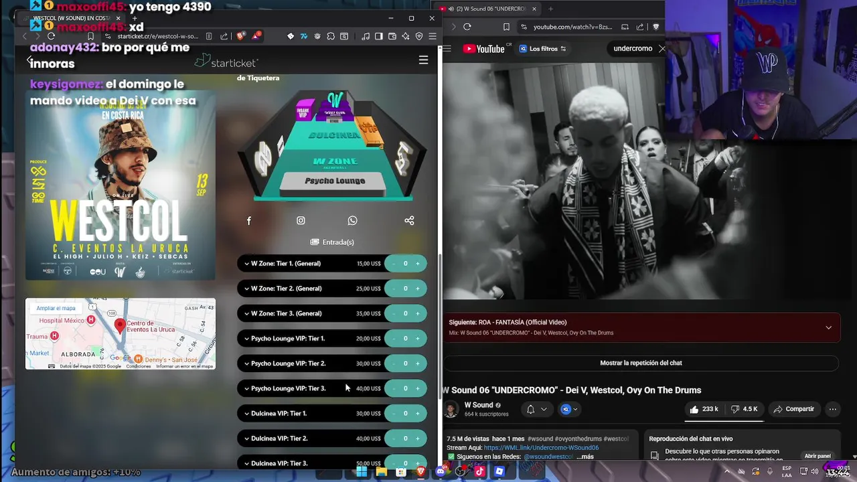Add one Dulcinea VIP Tier 1 ticket

[x=418, y=414]
